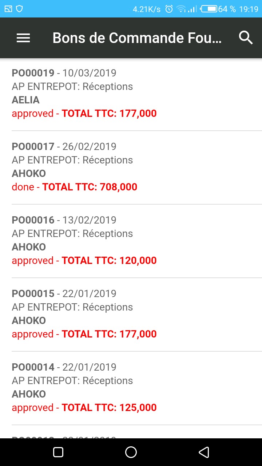Tap the alarm clock status icon

pyautogui.click(x=169, y=9)
